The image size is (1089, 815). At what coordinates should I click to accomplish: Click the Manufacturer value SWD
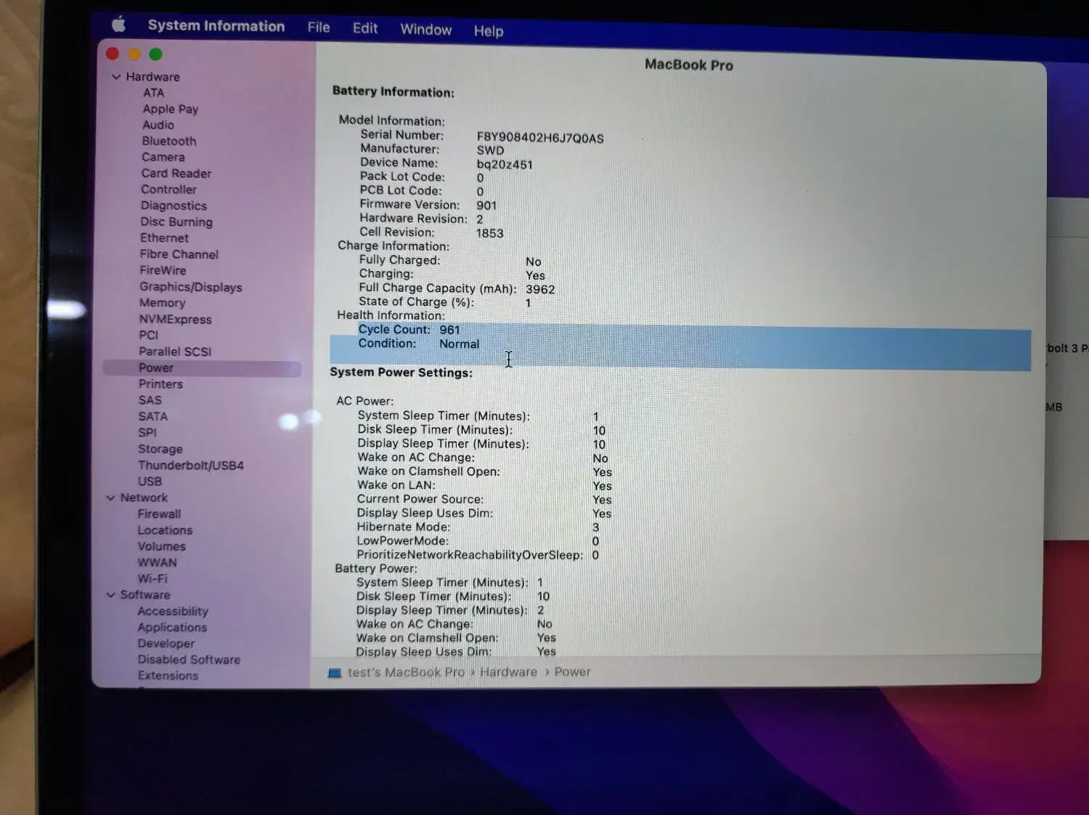click(490, 150)
